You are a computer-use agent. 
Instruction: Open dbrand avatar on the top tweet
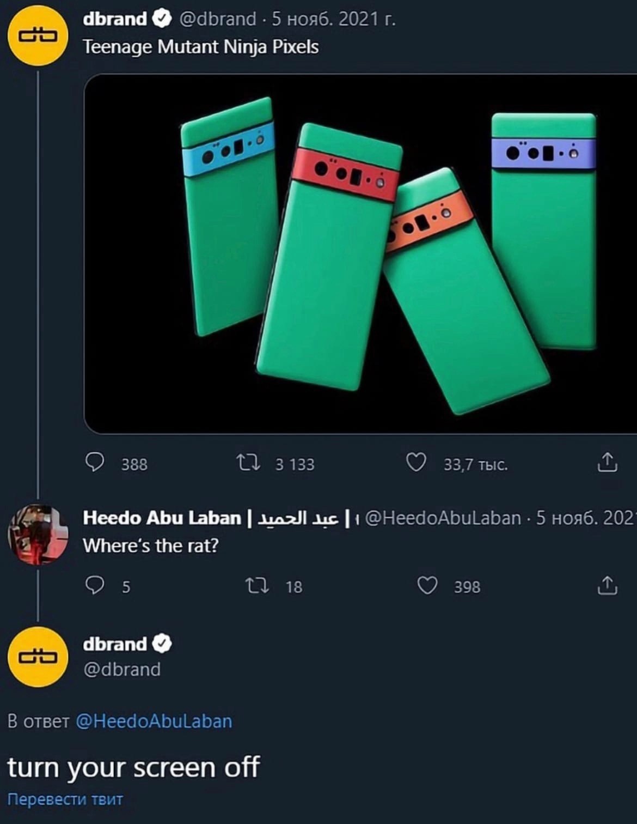pos(38,36)
